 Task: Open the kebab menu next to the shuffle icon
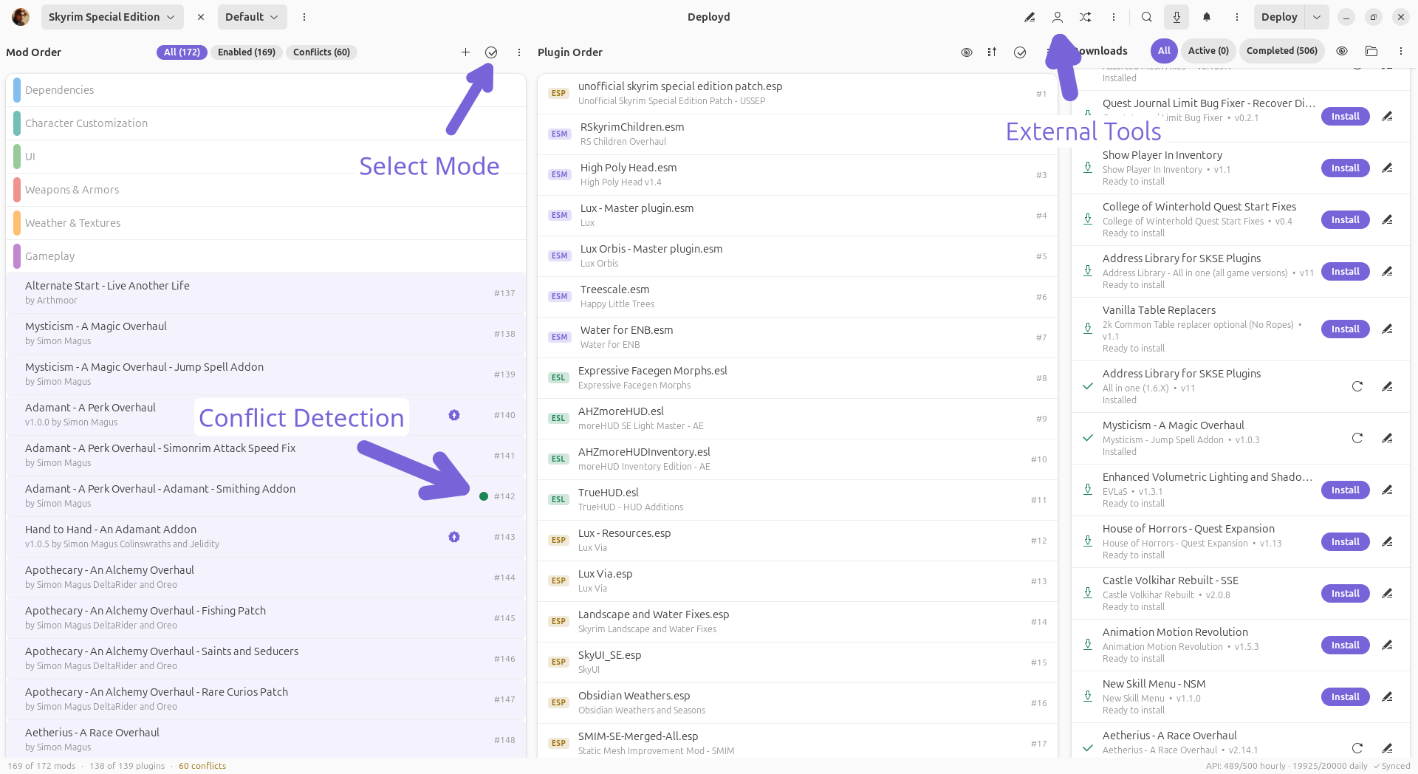coord(1114,17)
